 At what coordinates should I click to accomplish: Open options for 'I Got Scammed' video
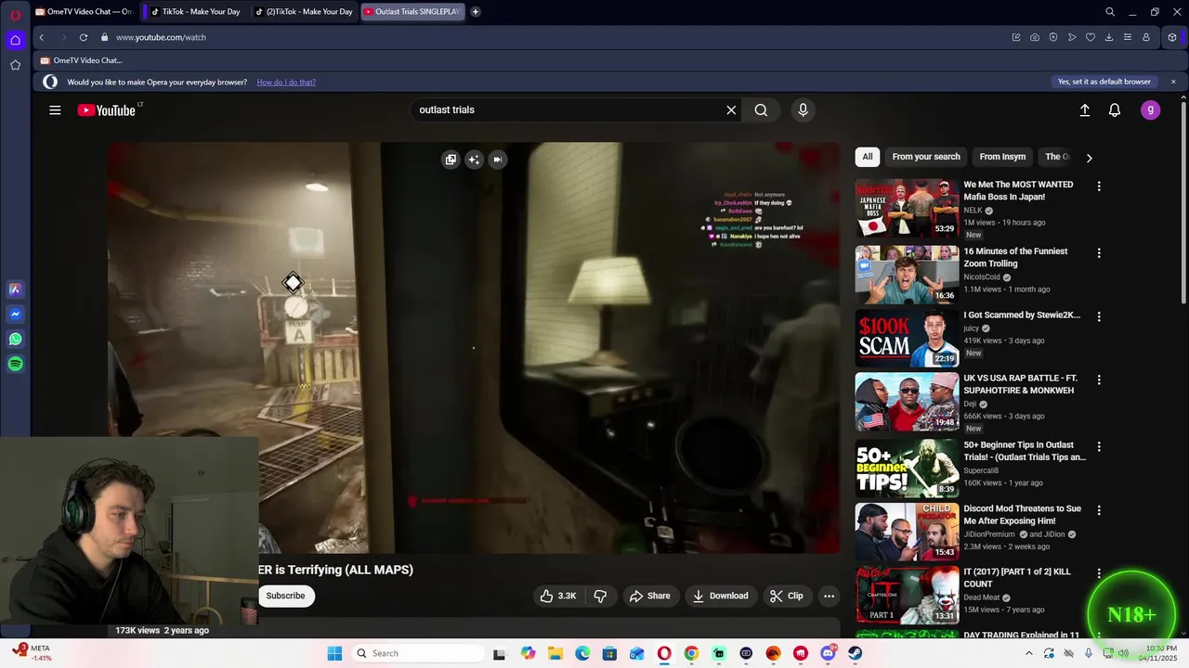(x=1099, y=316)
